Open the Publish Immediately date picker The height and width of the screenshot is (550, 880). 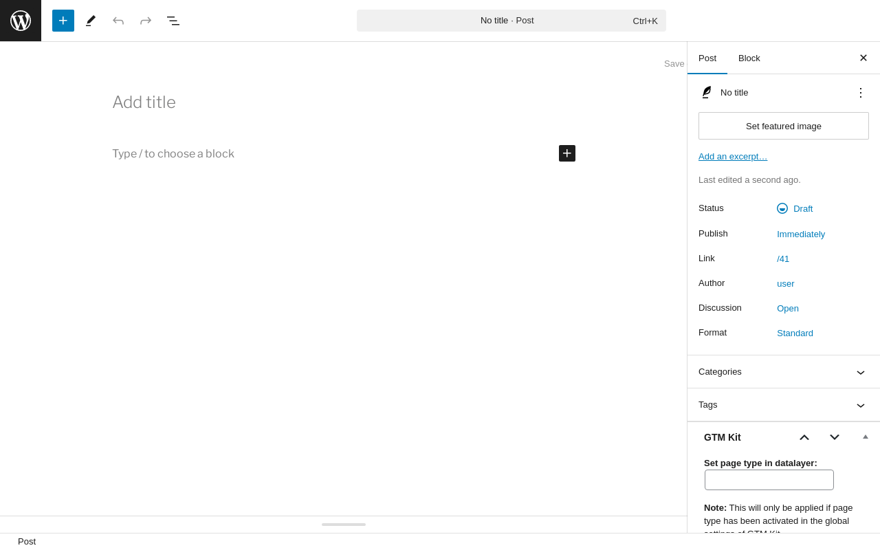point(801,234)
